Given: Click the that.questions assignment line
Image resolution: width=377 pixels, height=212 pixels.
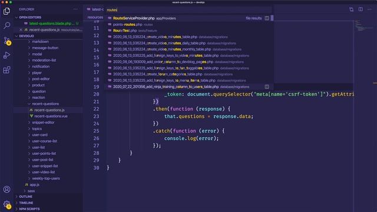Looking at the screenshot, I should coord(209,117).
